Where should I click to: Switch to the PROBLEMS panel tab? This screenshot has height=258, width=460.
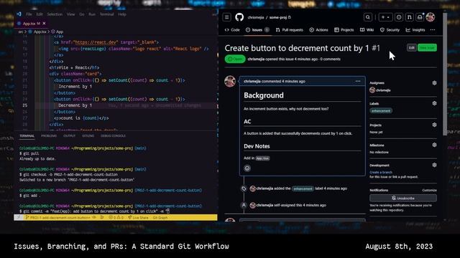coord(49,135)
